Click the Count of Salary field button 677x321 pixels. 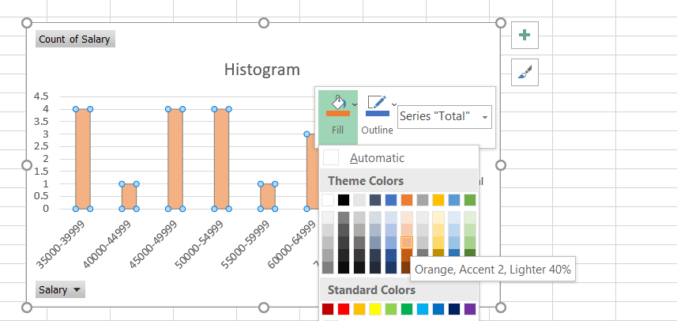(76, 39)
